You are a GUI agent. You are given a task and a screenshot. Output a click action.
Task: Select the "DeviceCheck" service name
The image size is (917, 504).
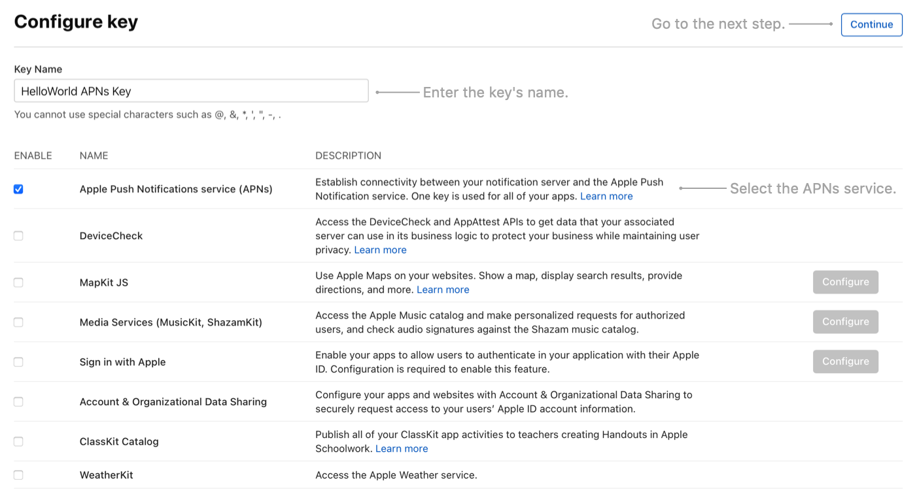pyautogui.click(x=111, y=236)
